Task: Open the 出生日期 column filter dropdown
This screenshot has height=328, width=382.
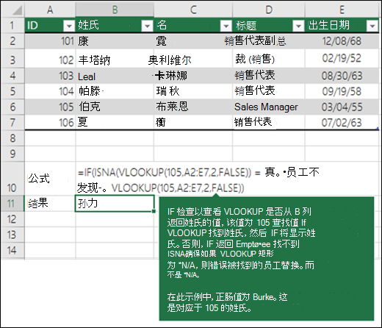Action: pyautogui.click(x=372, y=26)
